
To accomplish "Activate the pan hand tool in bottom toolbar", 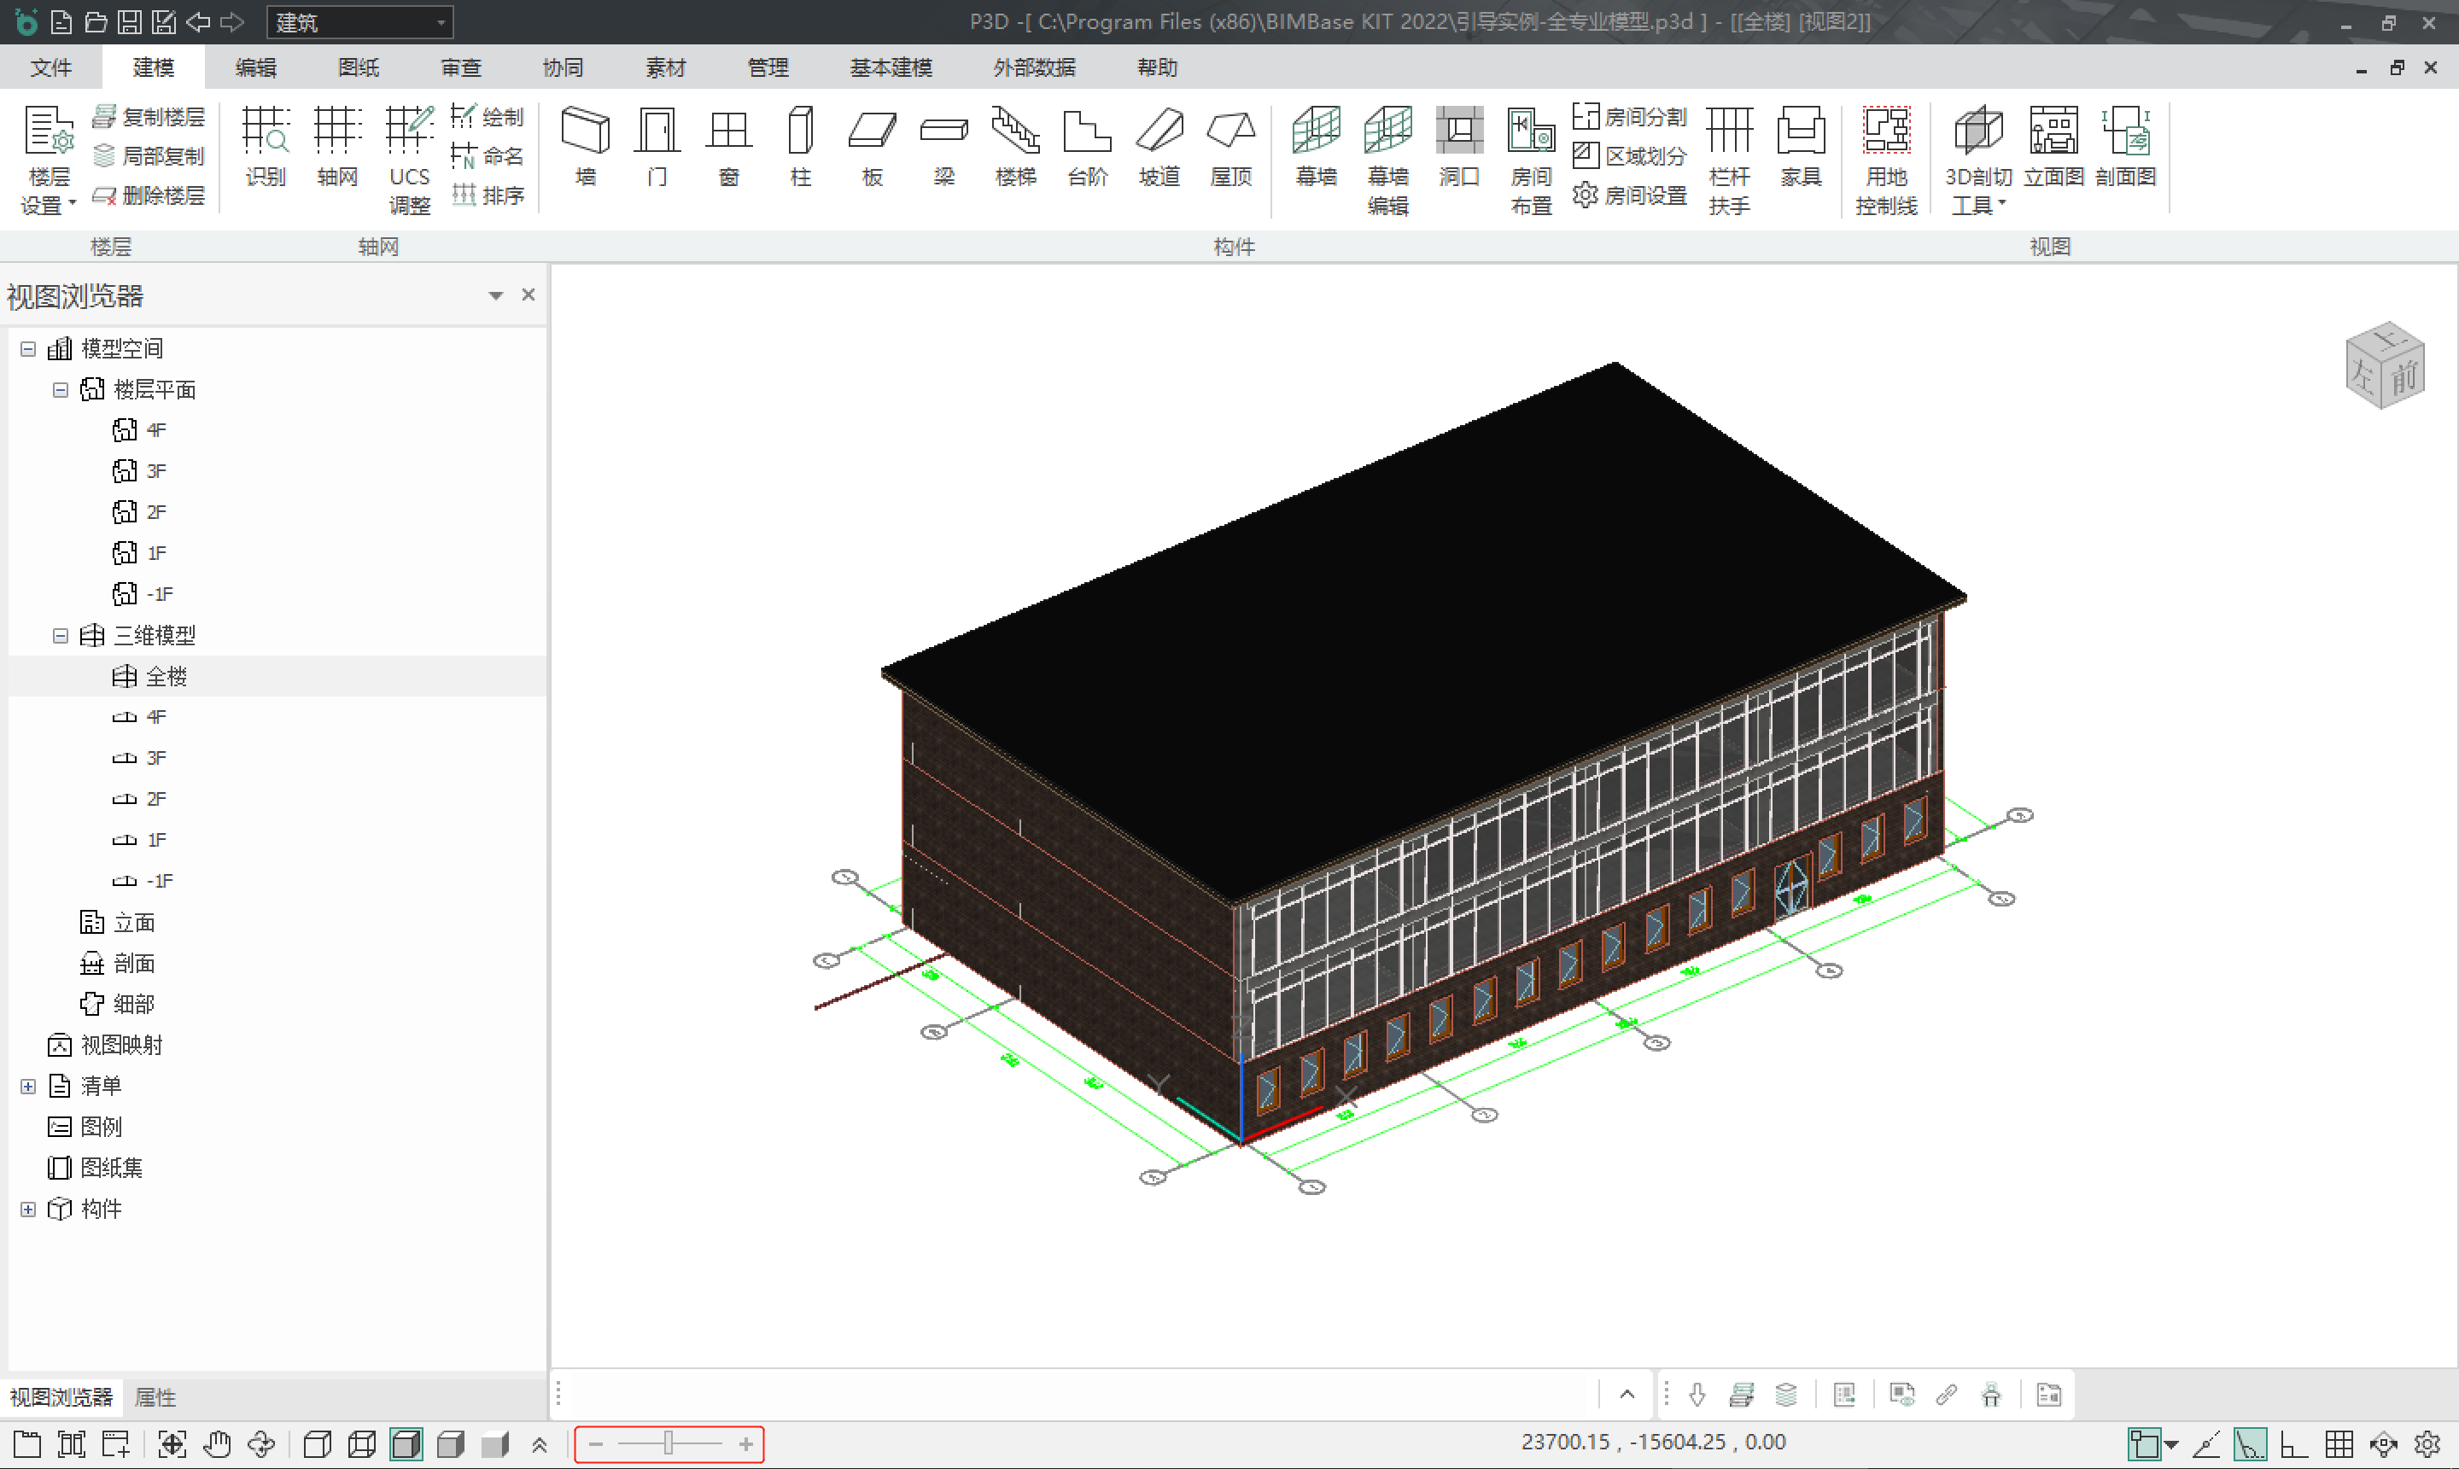I will pyautogui.click(x=218, y=1444).
